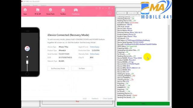Select the Network Type 4G,WiFi value
The image size is (193, 108).
(x=62, y=61)
